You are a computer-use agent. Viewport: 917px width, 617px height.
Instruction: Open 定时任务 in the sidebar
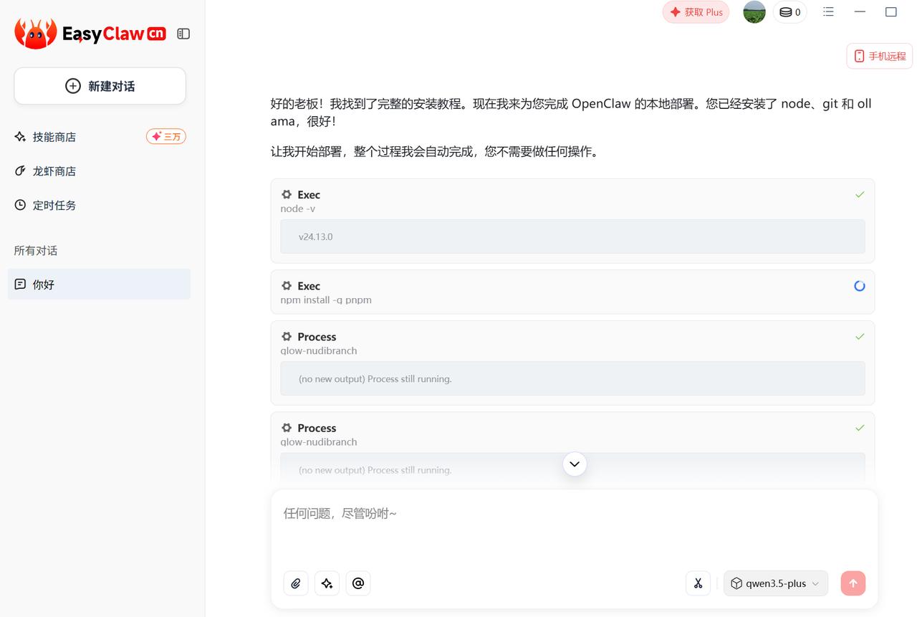point(54,205)
